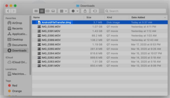Open Recents in the sidebar
The height and width of the screenshot is (98, 170).
pyautogui.click(x=15, y=28)
